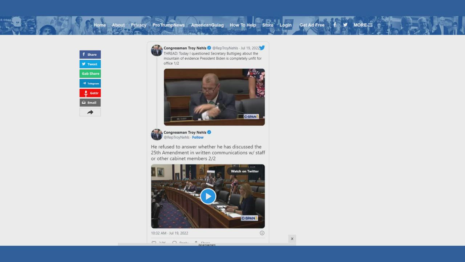
Task: Go to the ProTrumpNews page
Action: coord(169,25)
